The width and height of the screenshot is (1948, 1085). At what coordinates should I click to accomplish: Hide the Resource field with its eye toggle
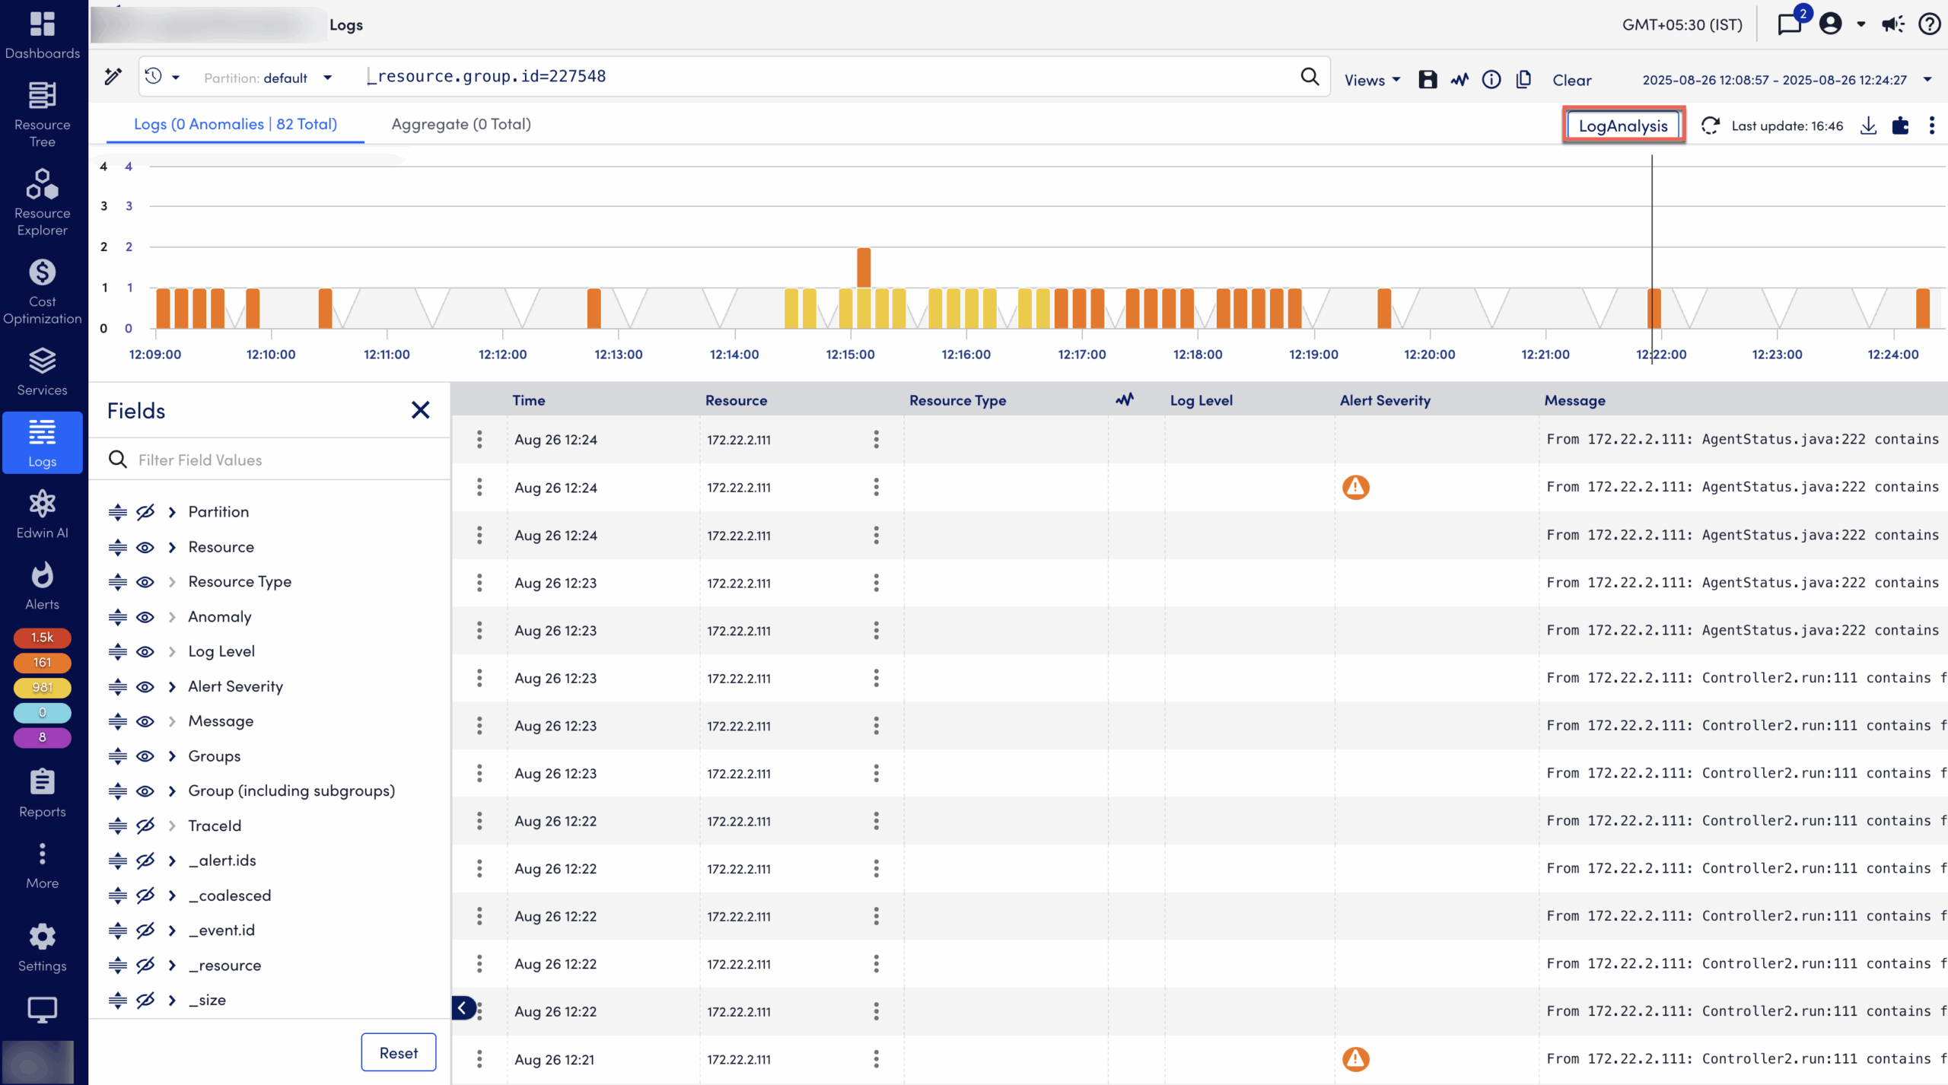[145, 546]
